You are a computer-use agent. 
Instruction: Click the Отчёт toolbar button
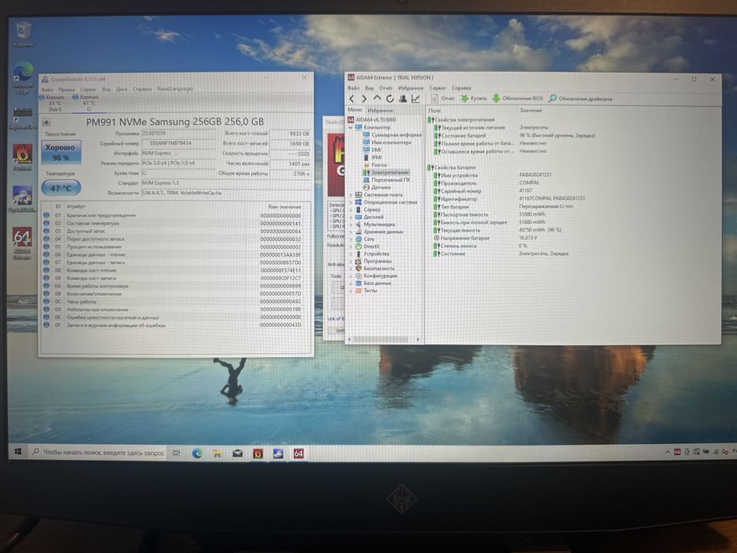(443, 99)
